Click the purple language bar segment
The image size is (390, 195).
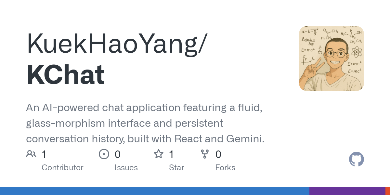[x=347, y=191]
